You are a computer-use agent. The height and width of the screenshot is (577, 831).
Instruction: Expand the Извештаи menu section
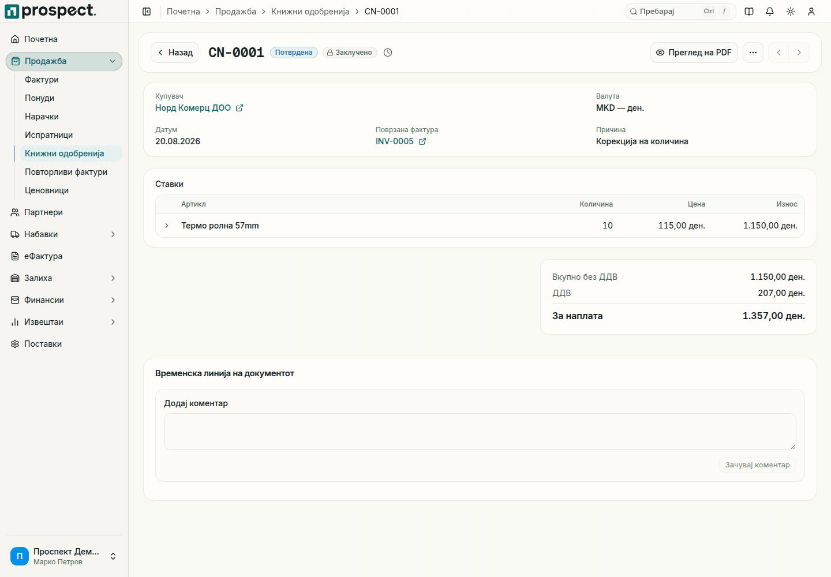tap(113, 322)
